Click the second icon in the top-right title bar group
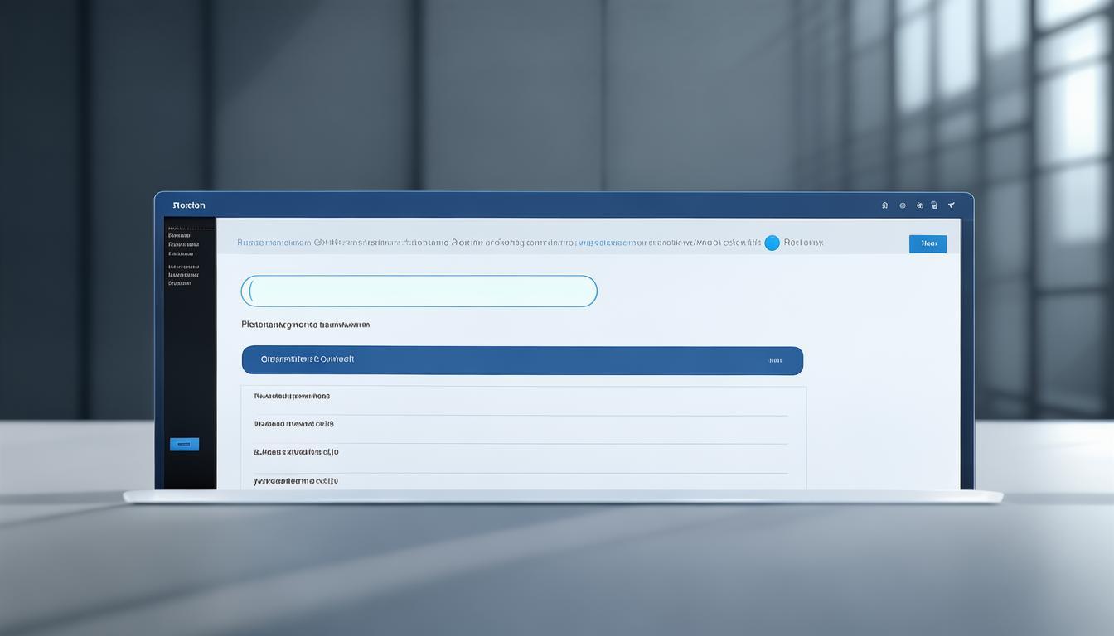This screenshot has width=1114, height=636. tap(902, 205)
